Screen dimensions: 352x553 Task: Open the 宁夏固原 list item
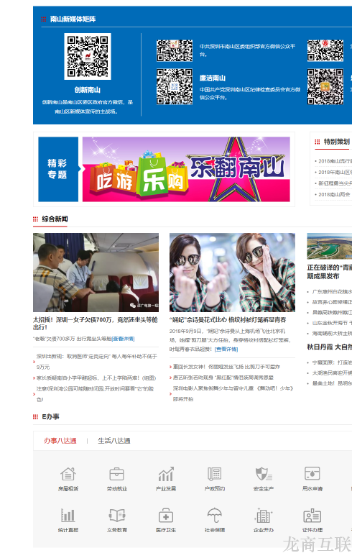coord(332,362)
